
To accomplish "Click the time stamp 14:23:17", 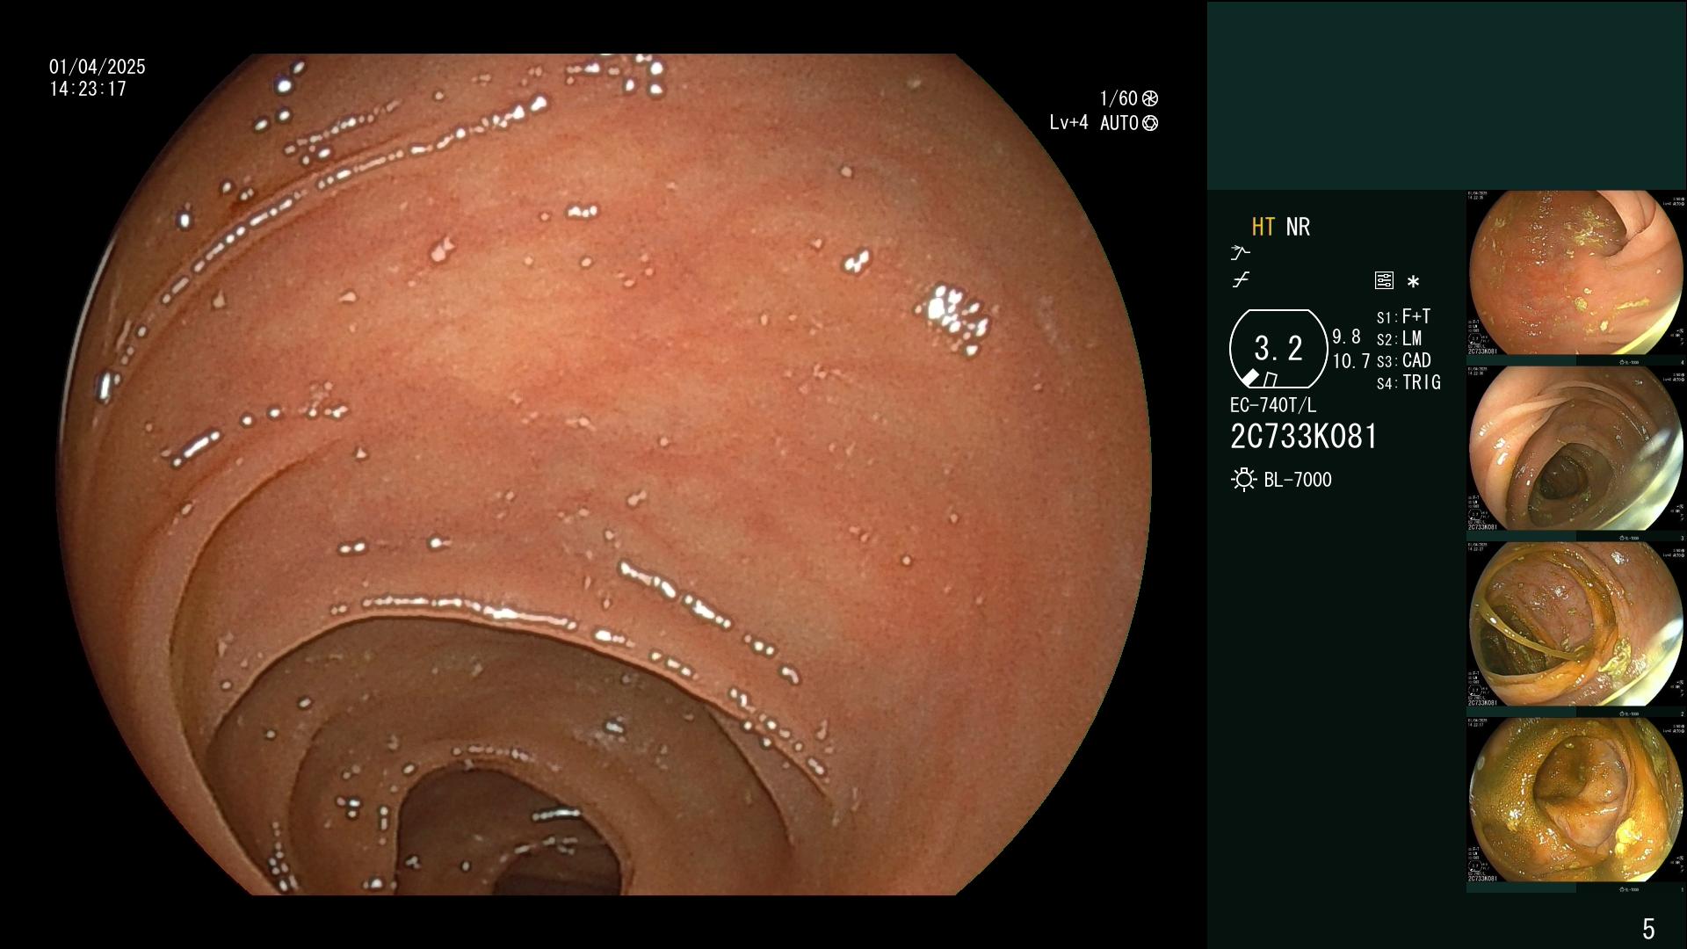I will pyautogui.click(x=88, y=89).
